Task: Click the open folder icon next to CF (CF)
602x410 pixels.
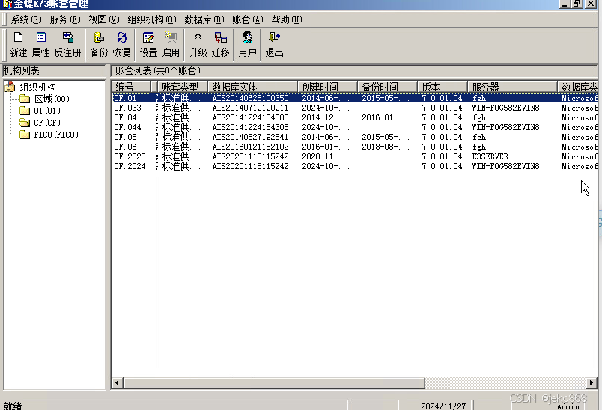Action: click(x=25, y=123)
